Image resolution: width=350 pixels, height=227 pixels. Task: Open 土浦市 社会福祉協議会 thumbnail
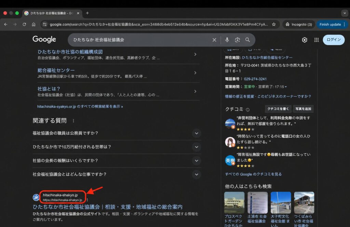257,202
